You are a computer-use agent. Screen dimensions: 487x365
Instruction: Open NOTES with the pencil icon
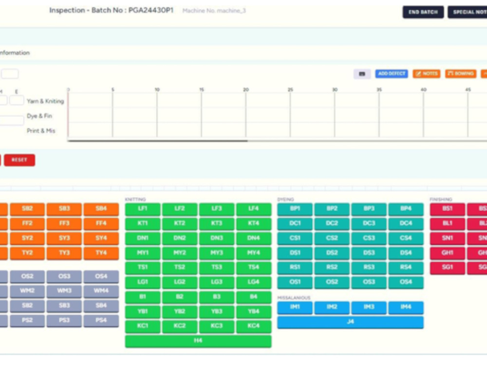427,73
